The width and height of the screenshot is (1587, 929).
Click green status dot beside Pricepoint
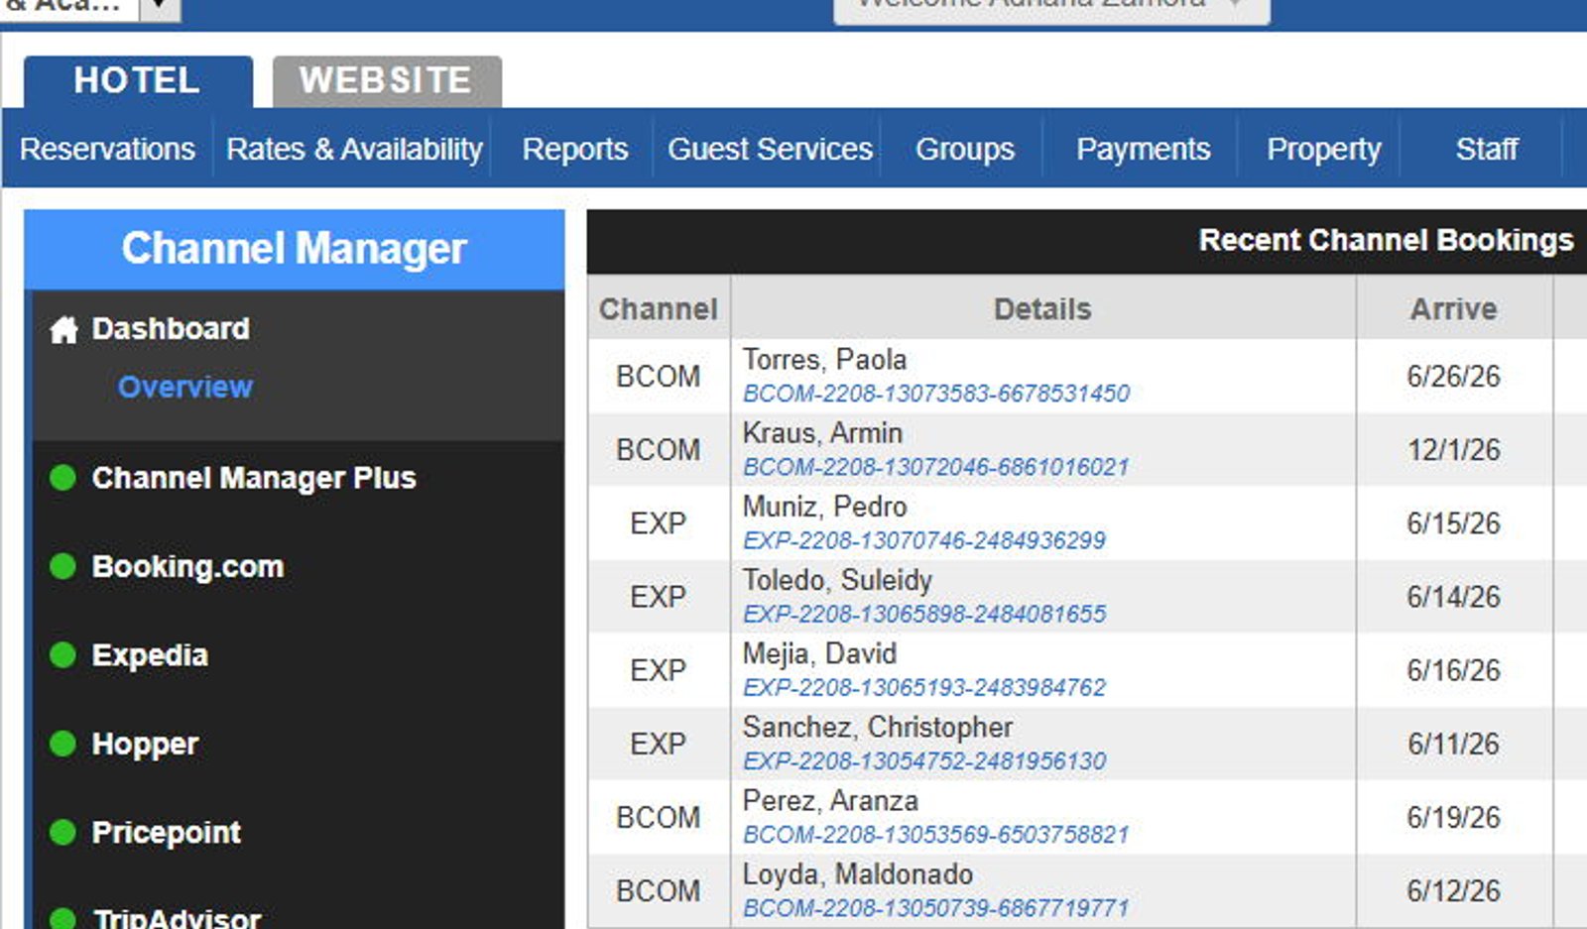coord(62,832)
